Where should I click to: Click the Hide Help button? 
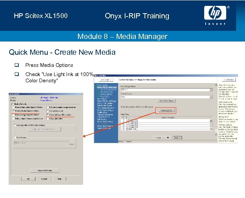[x=229, y=80]
